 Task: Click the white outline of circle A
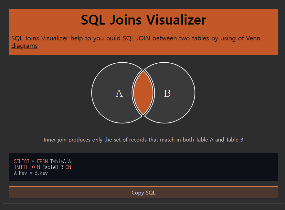pos(91,93)
